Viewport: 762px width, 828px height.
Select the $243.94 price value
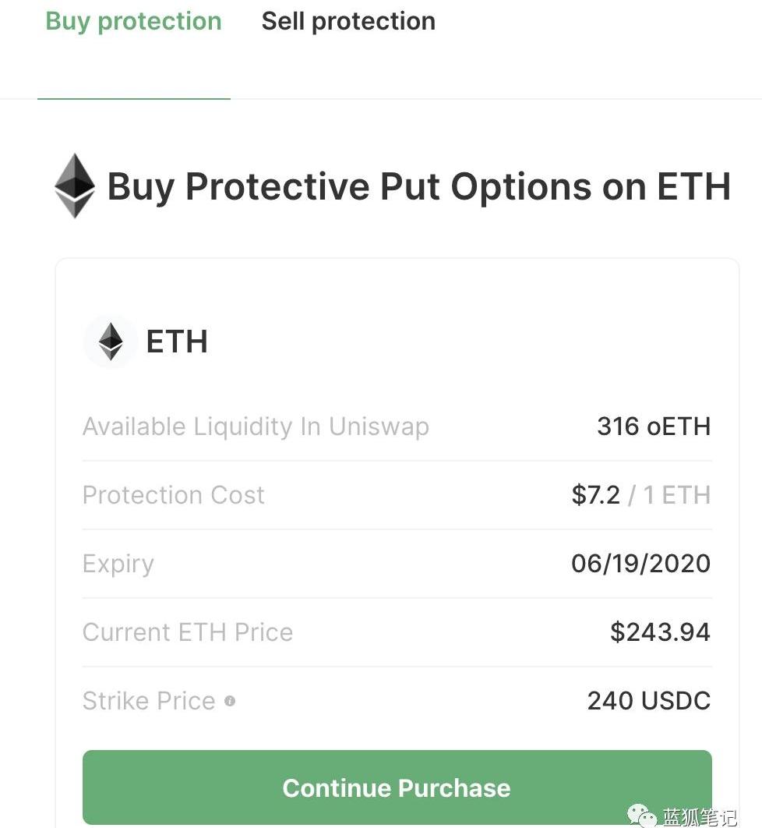click(660, 632)
